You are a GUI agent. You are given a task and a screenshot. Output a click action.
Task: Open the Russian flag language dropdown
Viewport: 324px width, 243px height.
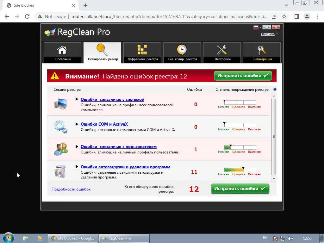[258, 27]
